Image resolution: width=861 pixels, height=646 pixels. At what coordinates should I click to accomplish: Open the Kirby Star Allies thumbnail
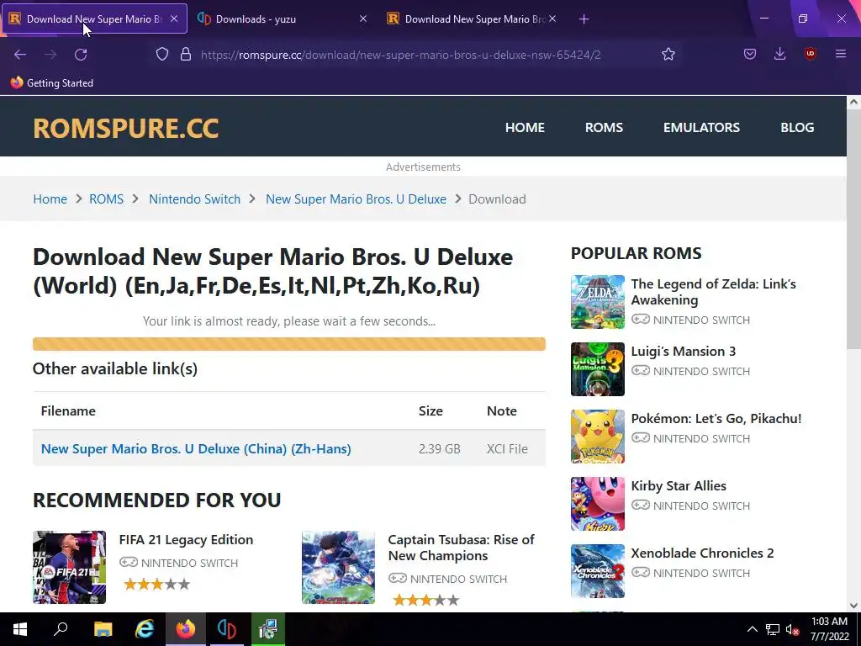coord(598,504)
